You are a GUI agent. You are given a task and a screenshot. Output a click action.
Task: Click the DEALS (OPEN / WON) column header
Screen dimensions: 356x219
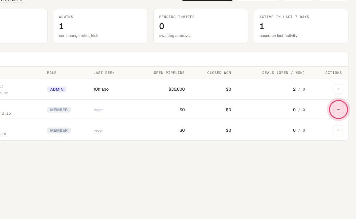(283, 73)
